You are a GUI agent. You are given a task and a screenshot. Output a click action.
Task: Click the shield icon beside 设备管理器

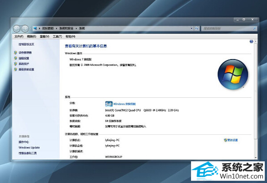(15, 53)
